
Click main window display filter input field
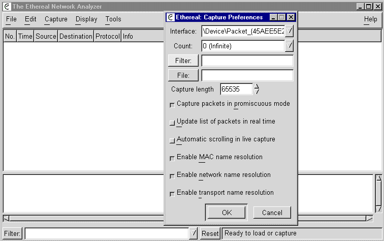coord(107,233)
